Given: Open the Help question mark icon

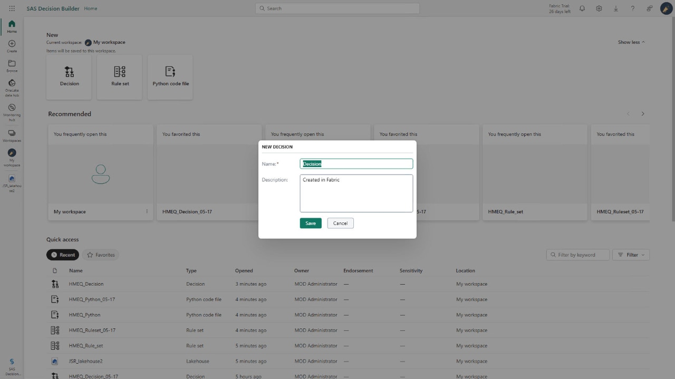Looking at the screenshot, I should (x=632, y=8).
